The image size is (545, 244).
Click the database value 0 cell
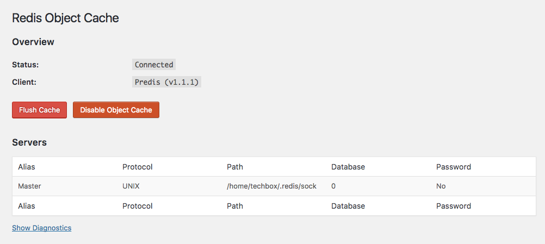(x=333, y=186)
